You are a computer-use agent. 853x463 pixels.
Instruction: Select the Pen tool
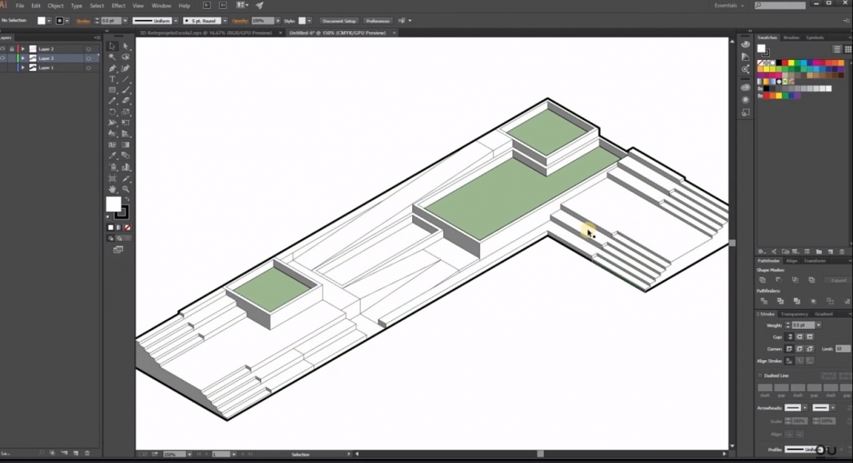(x=111, y=69)
